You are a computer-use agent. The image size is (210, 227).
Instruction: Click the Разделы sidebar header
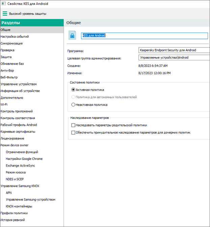coord(32,23)
